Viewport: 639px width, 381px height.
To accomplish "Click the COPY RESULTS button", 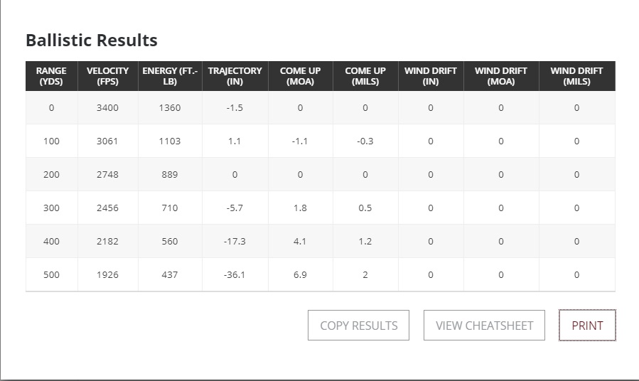I will click(x=358, y=326).
